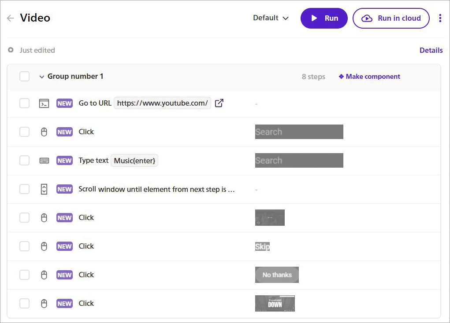
Task: Click the terminal icon on Go to URL step
Action: pyautogui.click(x=44, y=103)
